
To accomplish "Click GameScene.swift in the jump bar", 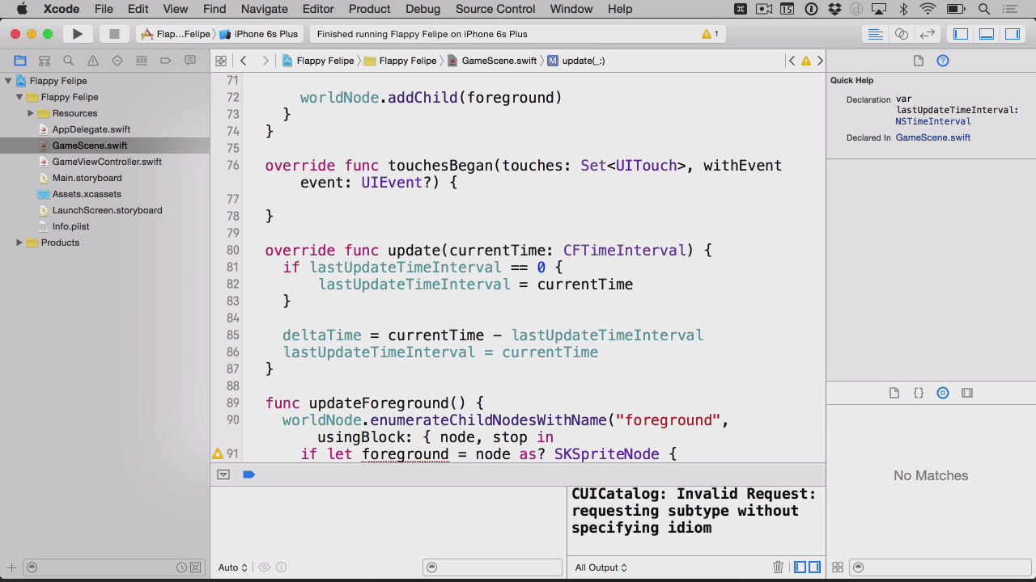I will point(492,61).
